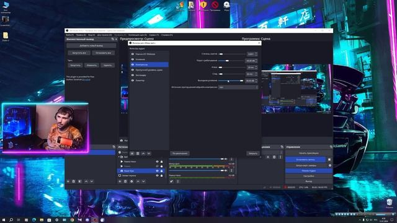
Task: Toggle visibility of Экспандер filter
Action: tap(133, 75)
